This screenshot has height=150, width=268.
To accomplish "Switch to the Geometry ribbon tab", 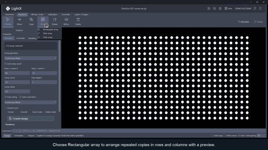I will point(9,15).
